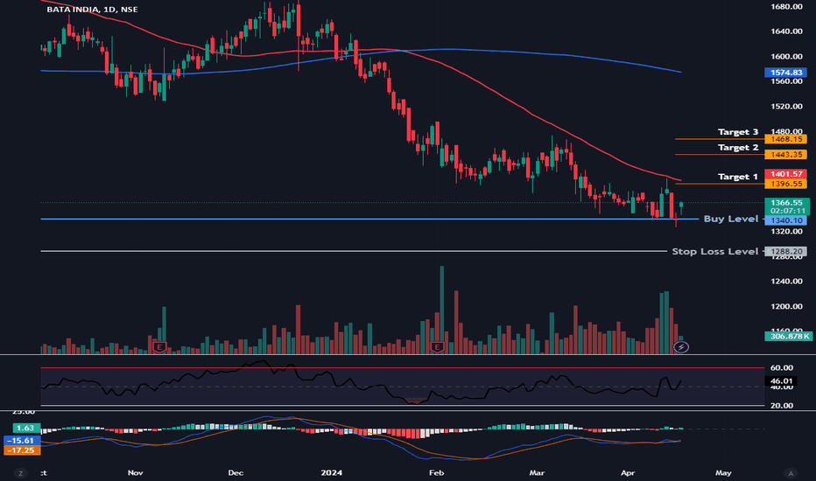Click the green 1.63 MACD histogram value tag
The height and width of the screenshot is (481, 816).
click(26, 428)
